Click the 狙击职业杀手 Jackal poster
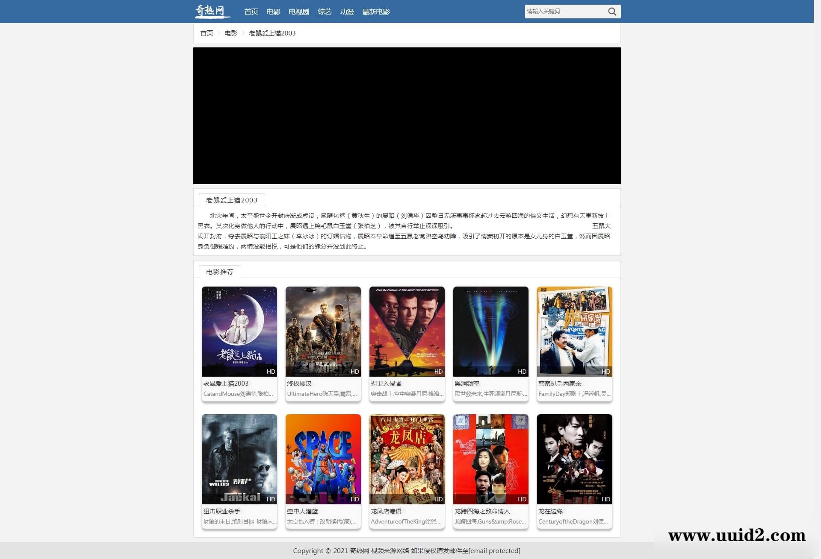The height and width of the screenshot is (559, 821). pyautogui.click(x=239, y=459)
